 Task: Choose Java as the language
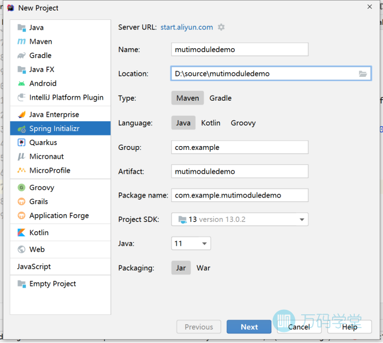click(x=183, y=123)
